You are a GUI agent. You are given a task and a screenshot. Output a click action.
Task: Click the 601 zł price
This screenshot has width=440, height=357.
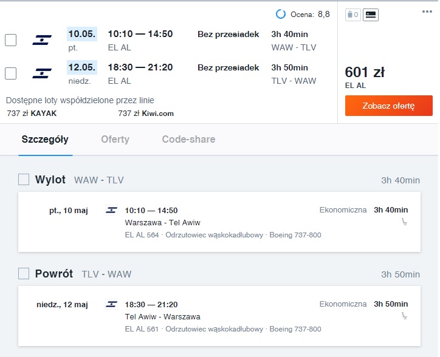365,72
